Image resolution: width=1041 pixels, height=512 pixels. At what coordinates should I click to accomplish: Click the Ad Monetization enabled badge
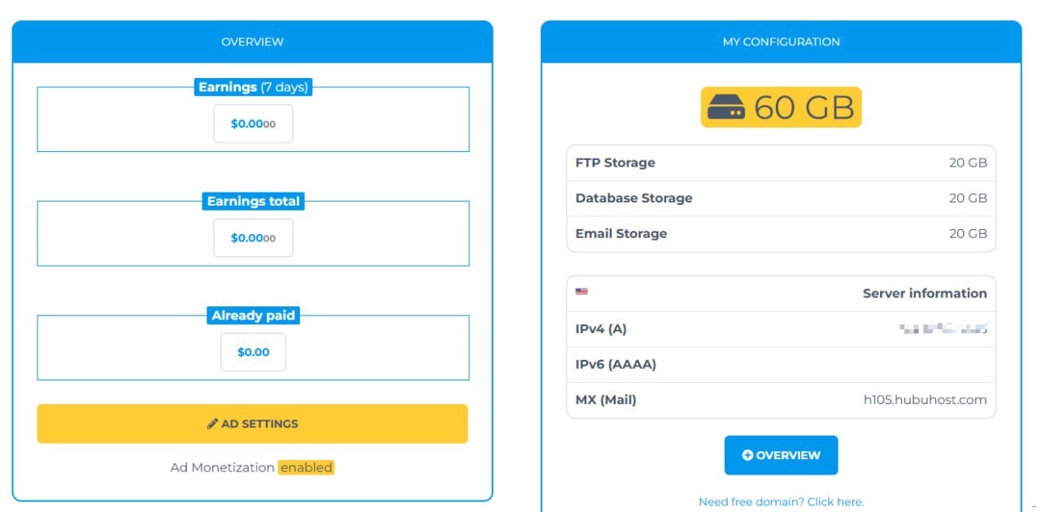[x=306, y=467]
